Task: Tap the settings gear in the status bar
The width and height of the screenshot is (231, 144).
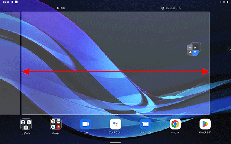Action: (x=12, y=2)
